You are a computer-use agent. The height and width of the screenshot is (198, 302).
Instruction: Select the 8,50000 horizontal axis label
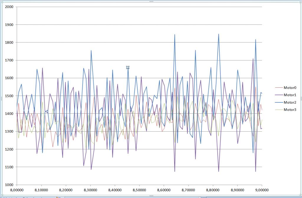point(139,190)
